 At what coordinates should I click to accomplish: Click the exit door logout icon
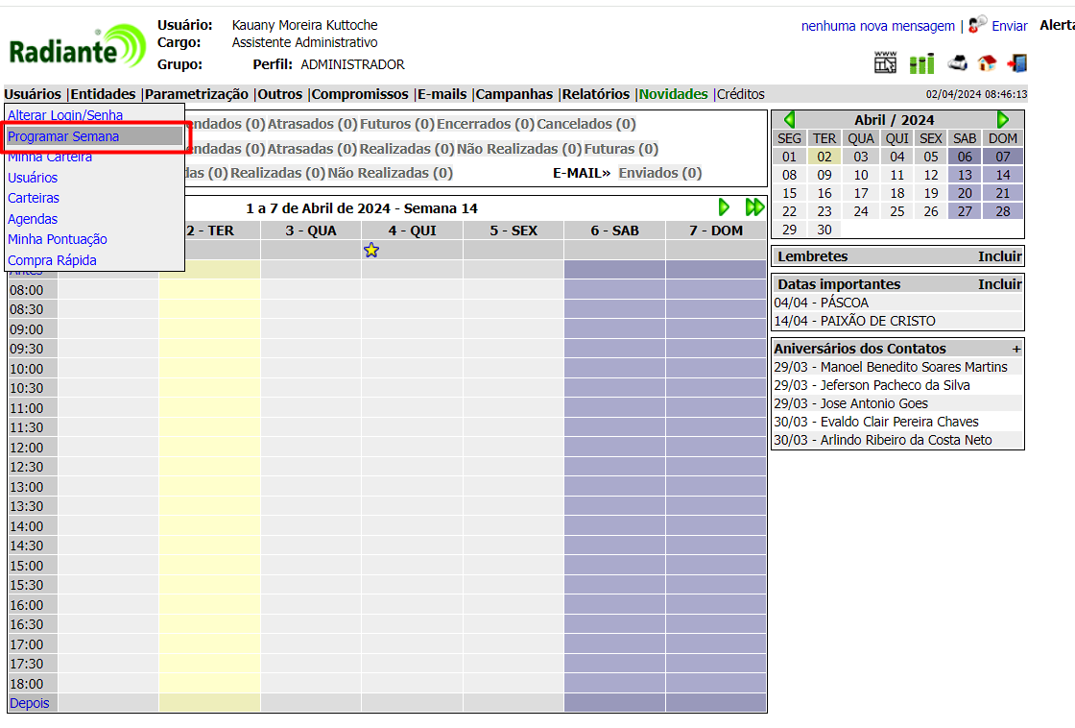point(1016,63)
